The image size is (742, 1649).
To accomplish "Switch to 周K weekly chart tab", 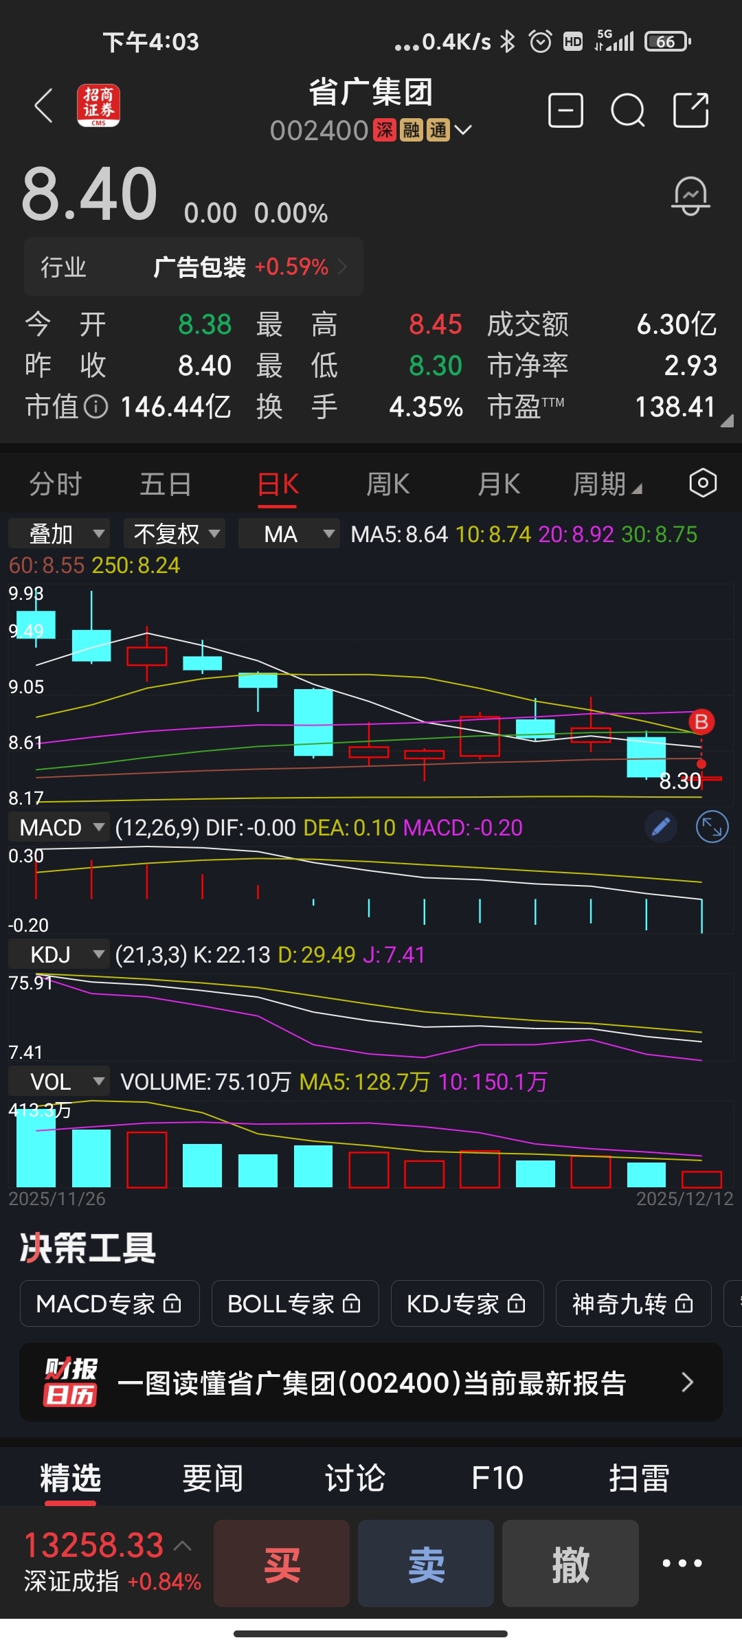I will pos(387,484).
